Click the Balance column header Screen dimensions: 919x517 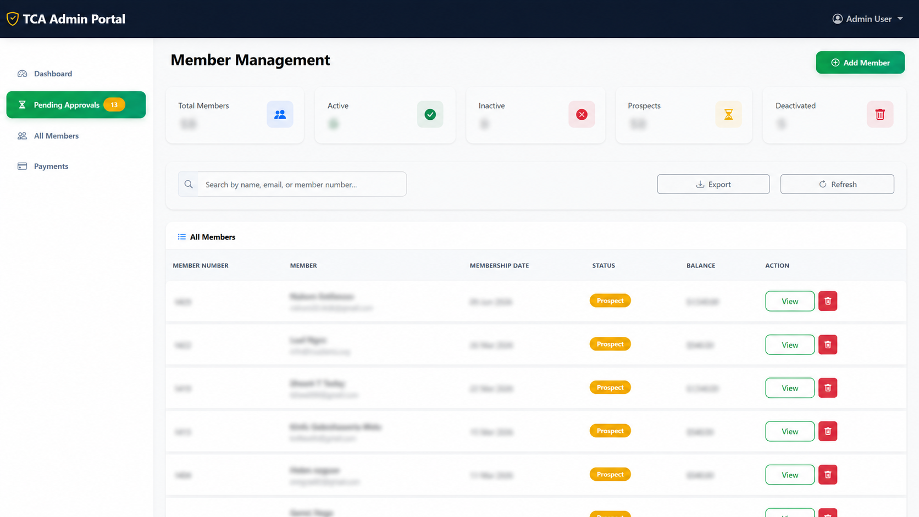pos(701,265)
